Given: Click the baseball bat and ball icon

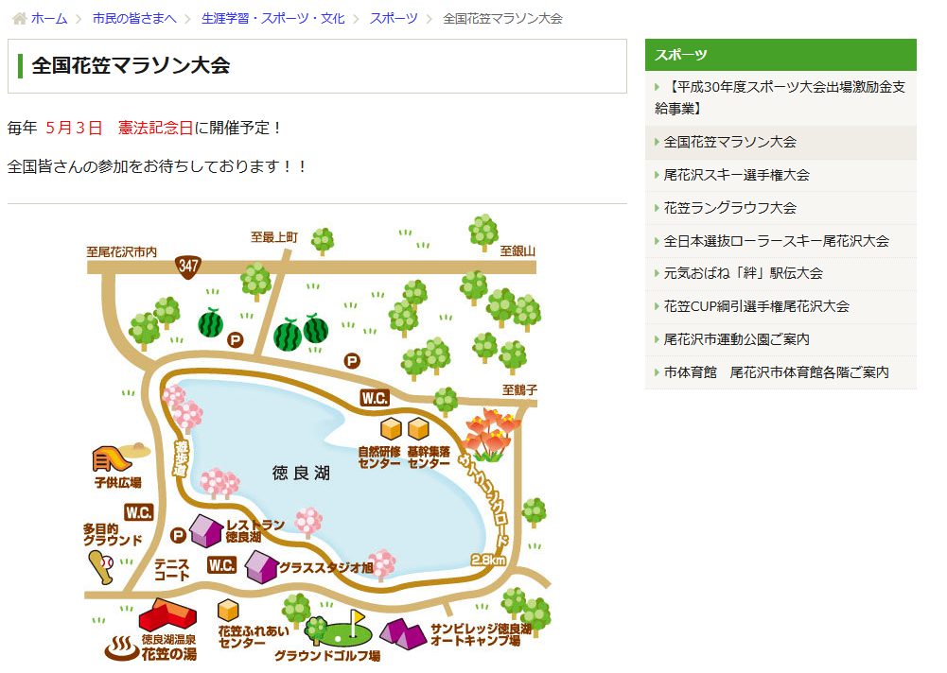Looking at the screenshot, I should click(x=101, y=568).
